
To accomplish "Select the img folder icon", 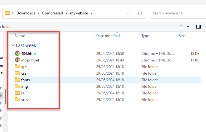I will pyautogui.click(x=17, y=86).
